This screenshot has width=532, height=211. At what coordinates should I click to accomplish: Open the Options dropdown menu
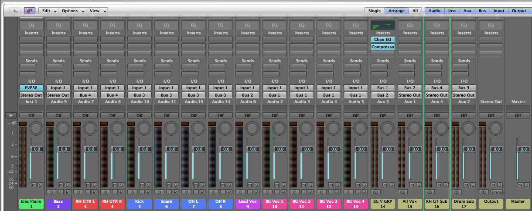pos(72,10)
